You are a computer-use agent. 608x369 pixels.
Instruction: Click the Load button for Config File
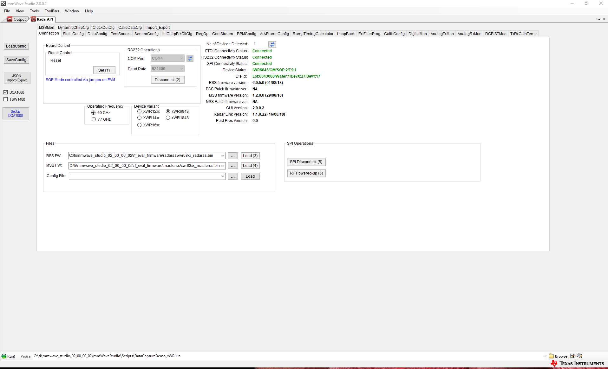(250, 176)
